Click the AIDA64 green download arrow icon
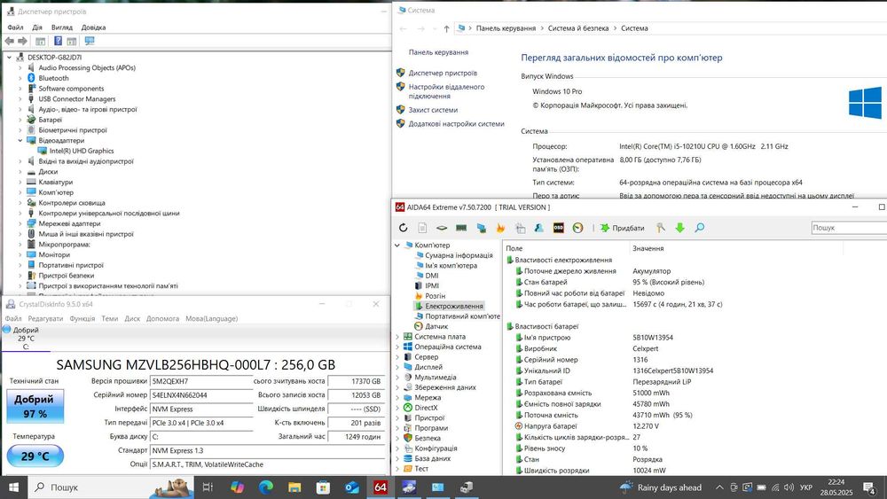The height and width of the screenshot is (499, 887). coord(680,228)
